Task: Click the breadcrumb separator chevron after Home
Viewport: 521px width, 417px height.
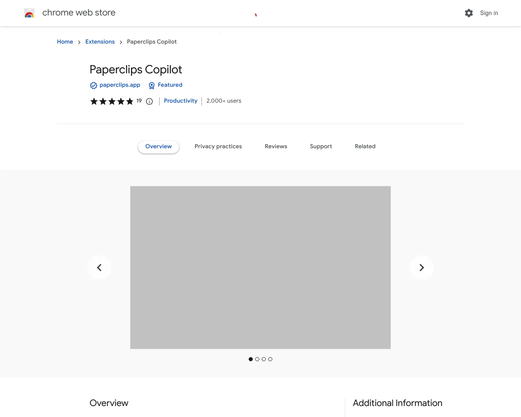Action: click(79, 42)
